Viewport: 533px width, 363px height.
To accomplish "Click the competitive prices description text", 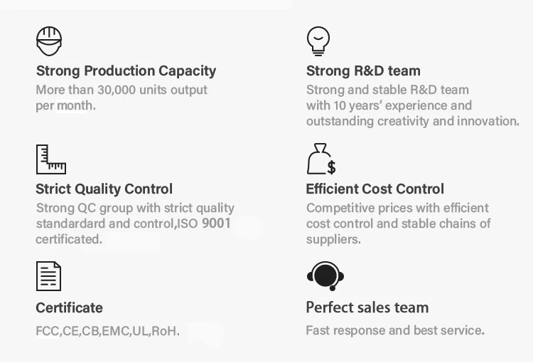I will 397,208.
